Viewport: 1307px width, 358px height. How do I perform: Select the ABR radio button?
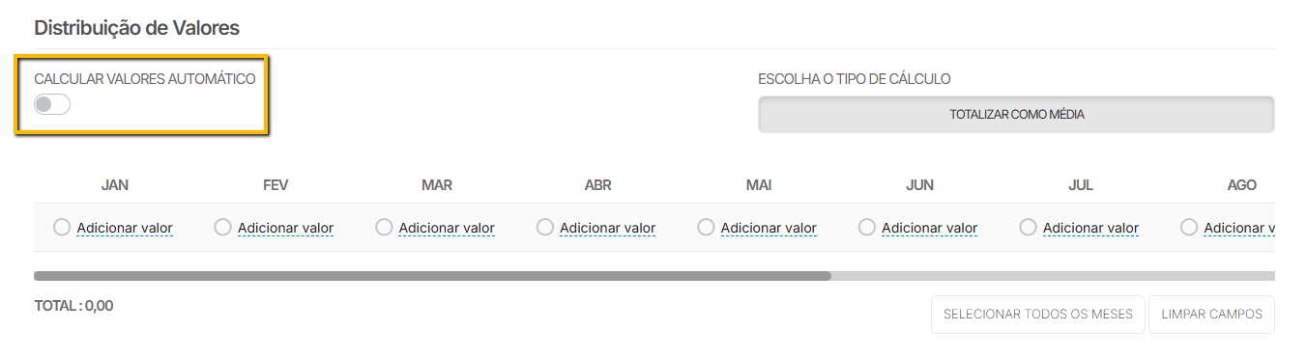click(545, 227)
